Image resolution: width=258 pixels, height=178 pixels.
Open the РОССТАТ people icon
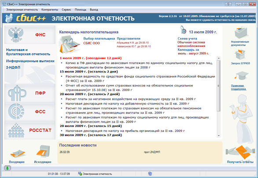[16, 131]
